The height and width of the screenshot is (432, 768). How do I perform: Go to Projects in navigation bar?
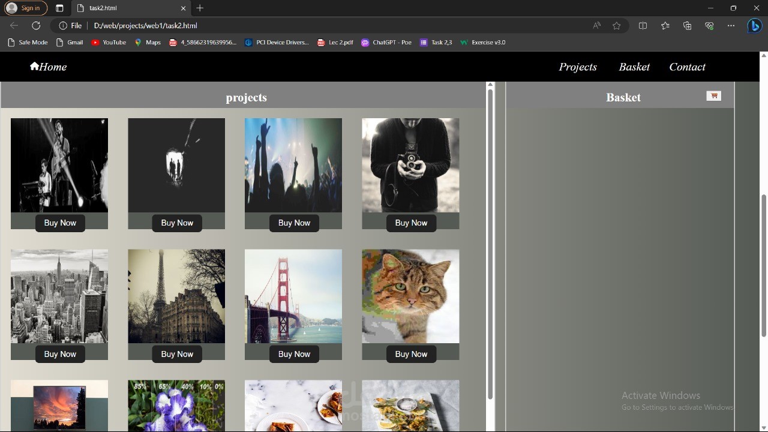point(578,67)
